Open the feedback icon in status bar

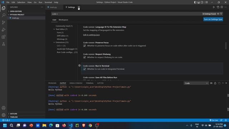221,120
